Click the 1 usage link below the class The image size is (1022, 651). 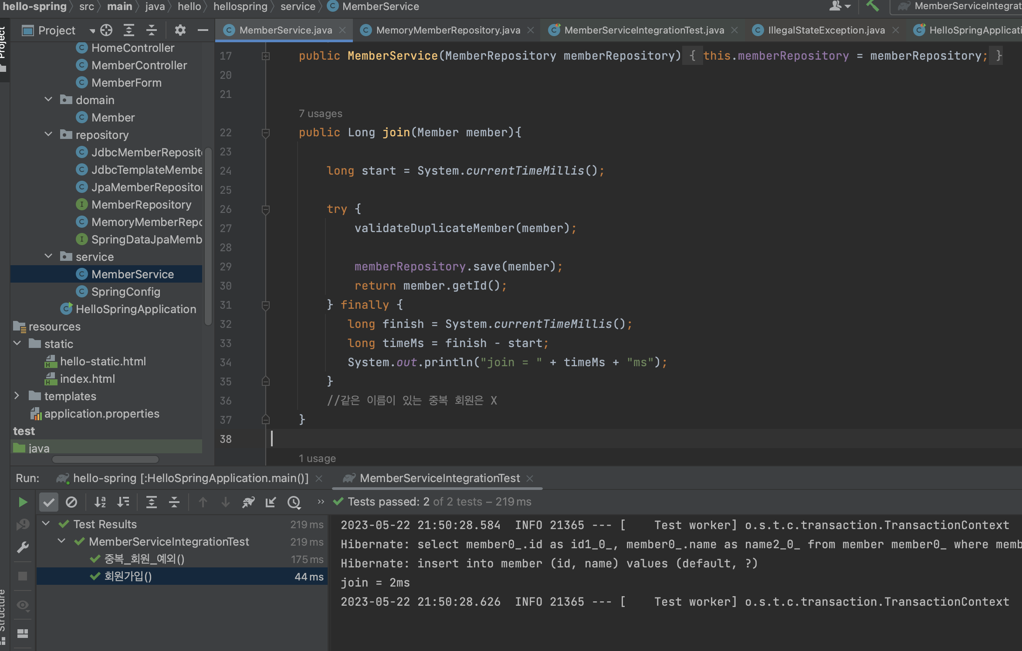[x=317, y=458]
